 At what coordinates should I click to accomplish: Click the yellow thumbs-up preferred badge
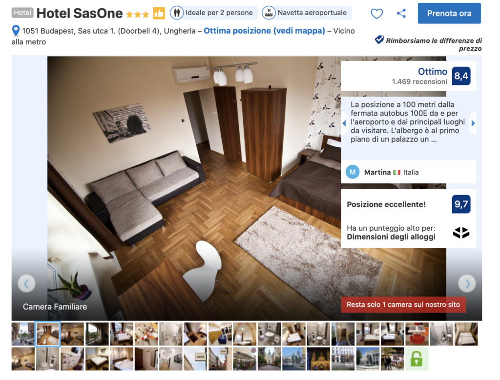(159, 13)
